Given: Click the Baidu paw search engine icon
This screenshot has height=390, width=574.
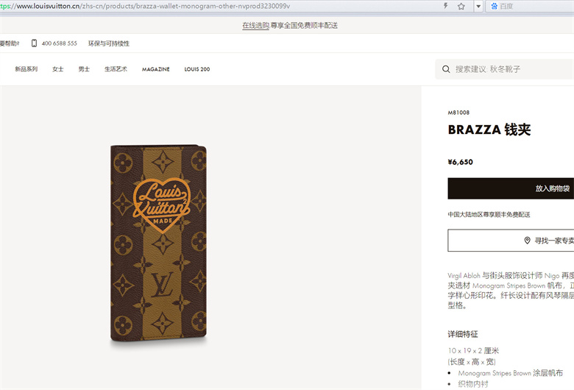Looking at the screenshot, I should click(494, 6).
